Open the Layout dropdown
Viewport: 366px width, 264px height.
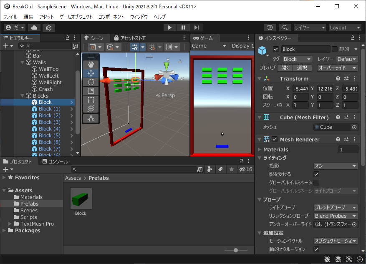[x=344, y=28]
